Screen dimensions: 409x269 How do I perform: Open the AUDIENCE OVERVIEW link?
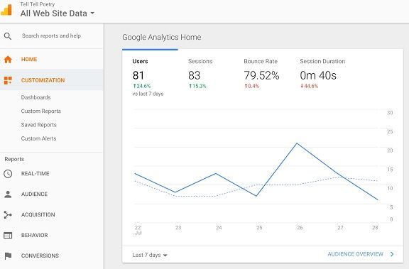[356, 254]
